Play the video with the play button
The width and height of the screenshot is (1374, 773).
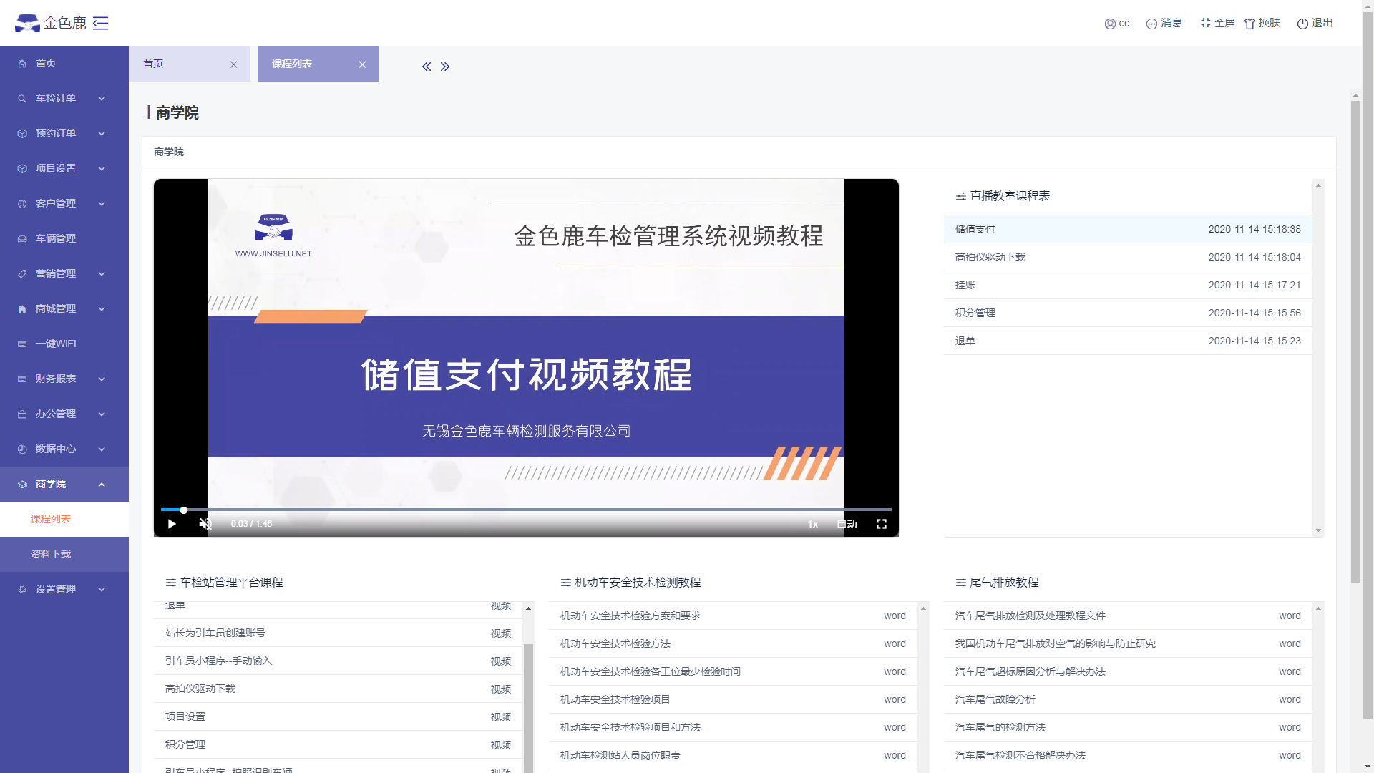tap(172, 524)
